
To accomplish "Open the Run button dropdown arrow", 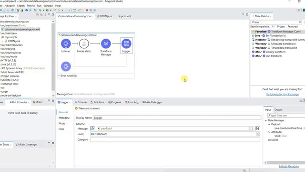I will (51, 10).
